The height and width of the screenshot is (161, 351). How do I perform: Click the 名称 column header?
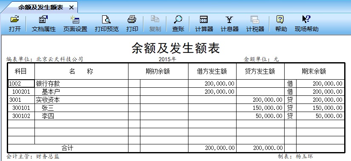click(82, 71)
